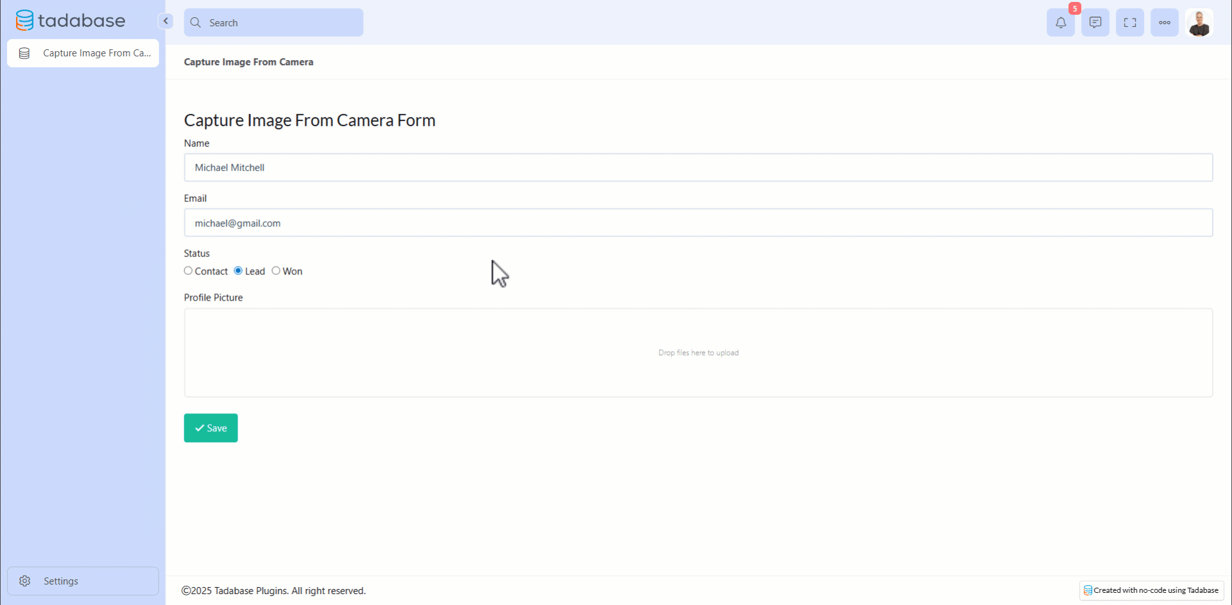Collapse the sidebar with the chevron
1232x605 pixels.
[166, 21]
